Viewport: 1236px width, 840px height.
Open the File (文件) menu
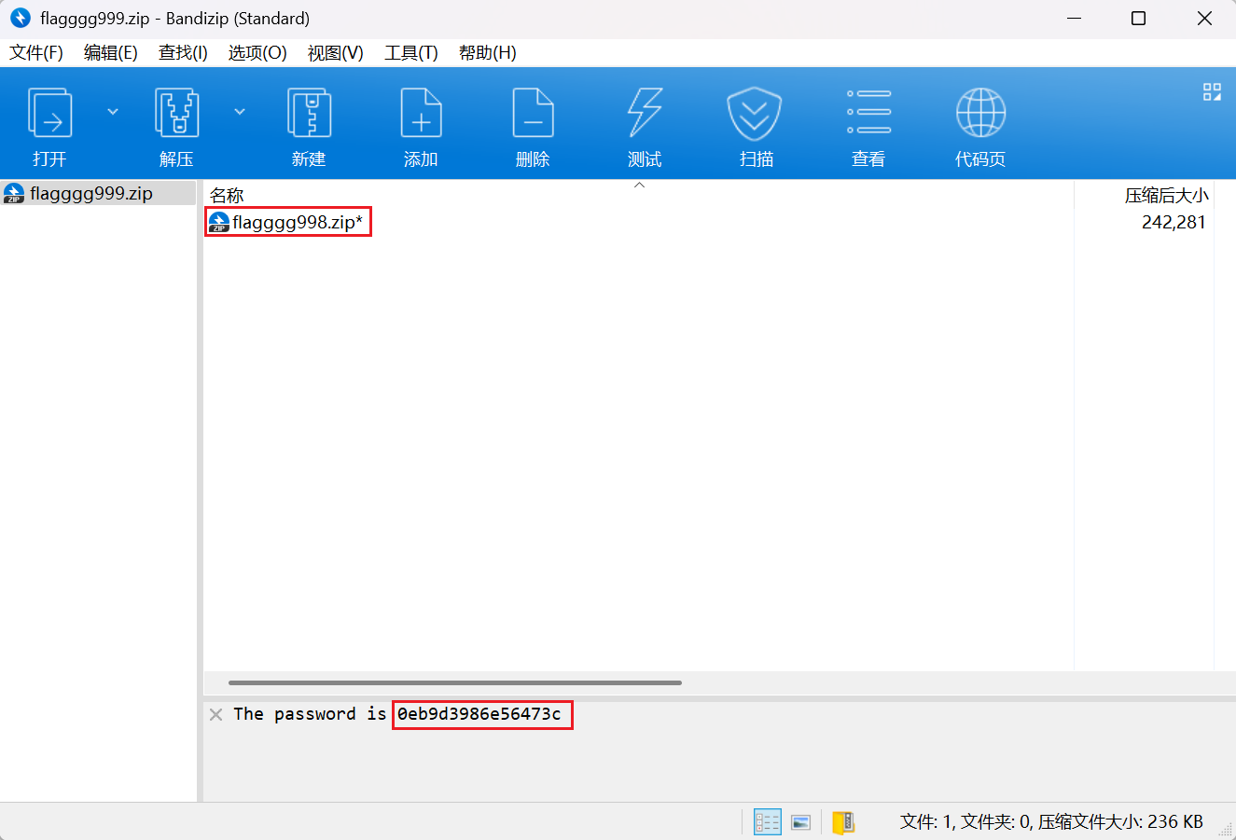(x=36, y=53)
